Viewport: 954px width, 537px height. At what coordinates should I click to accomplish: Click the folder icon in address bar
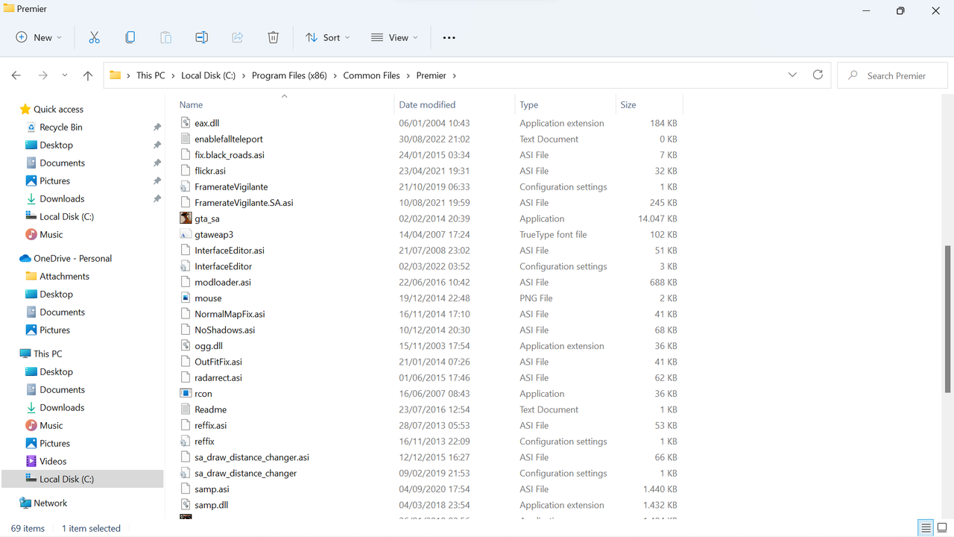tap(115, 75)
